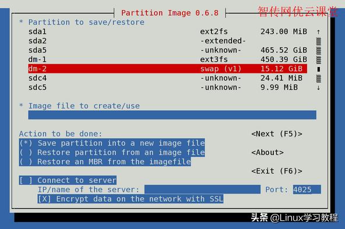Click the partition list scroll up arrow
The height and width of the screenshot is (229, 345).
(318, 32)
